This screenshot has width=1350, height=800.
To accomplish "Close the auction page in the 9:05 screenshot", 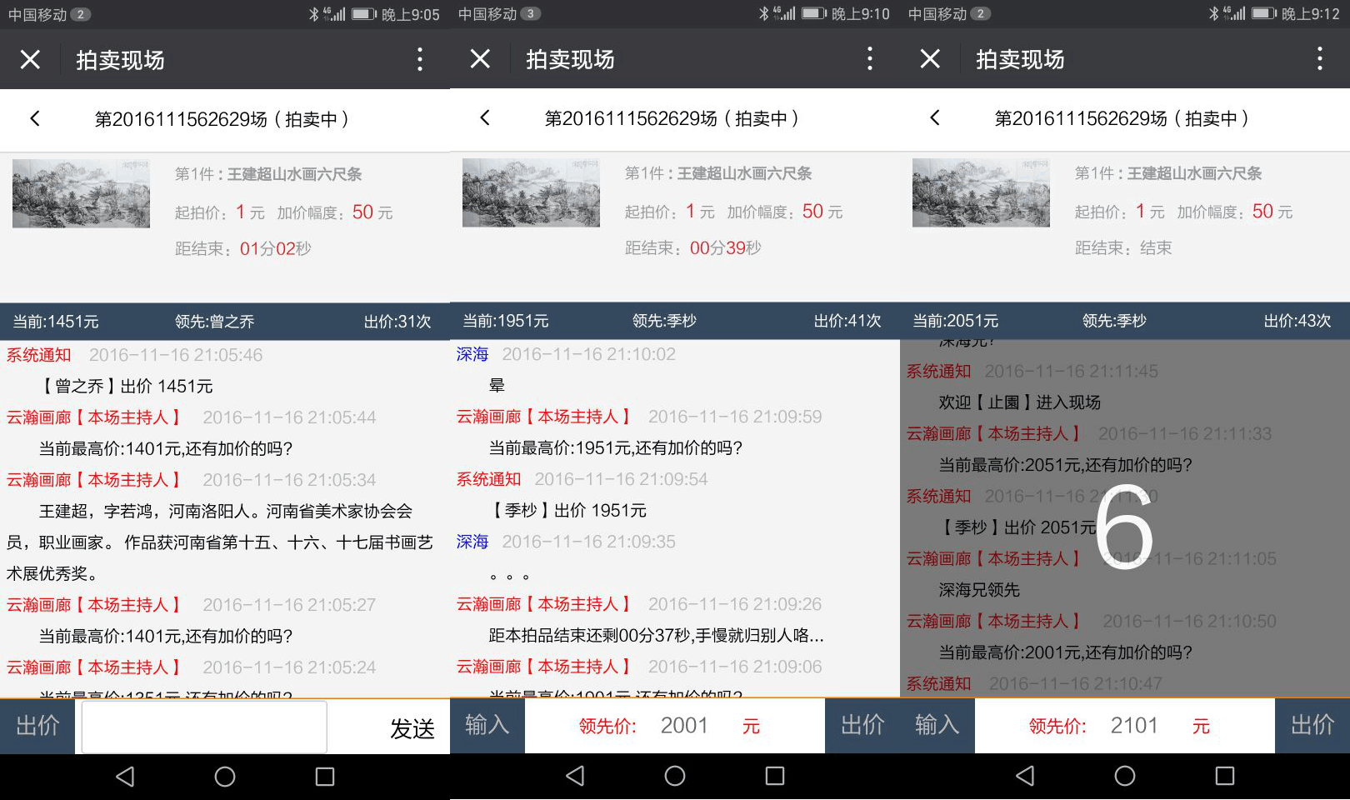I will 30,59.
